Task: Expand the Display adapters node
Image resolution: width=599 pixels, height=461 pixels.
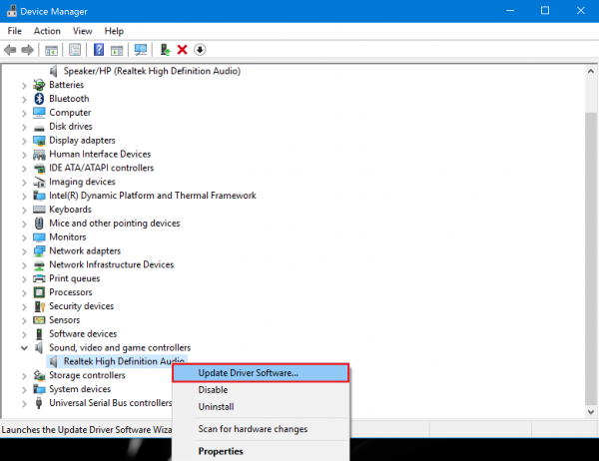Action: pyautogui.click(x=24, y=141)
